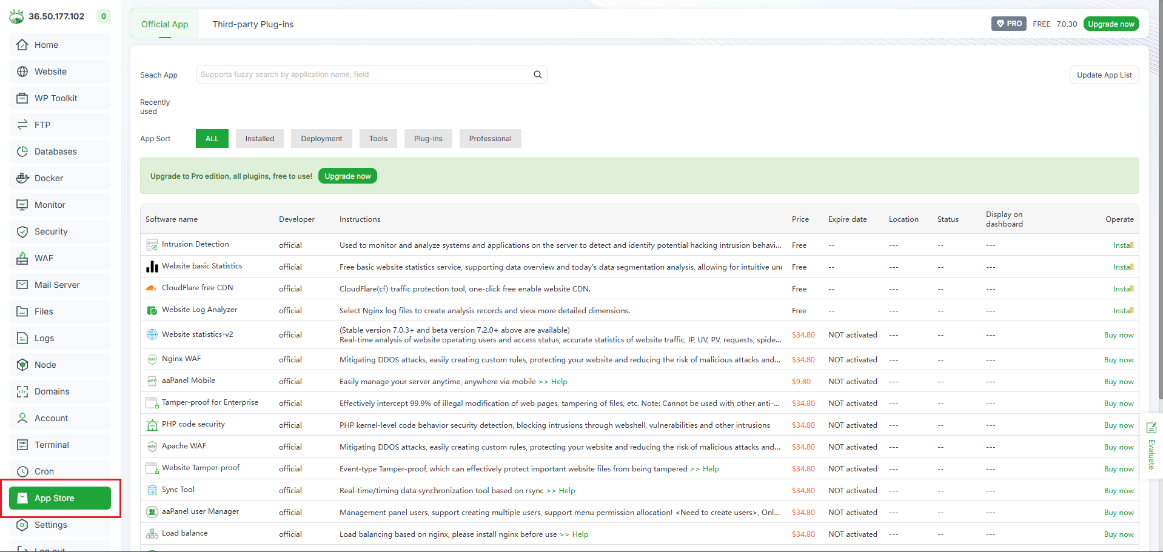Buy now for Apache WAF
The width and height of the screenshot is (1163, 552).
(1119, 447)
